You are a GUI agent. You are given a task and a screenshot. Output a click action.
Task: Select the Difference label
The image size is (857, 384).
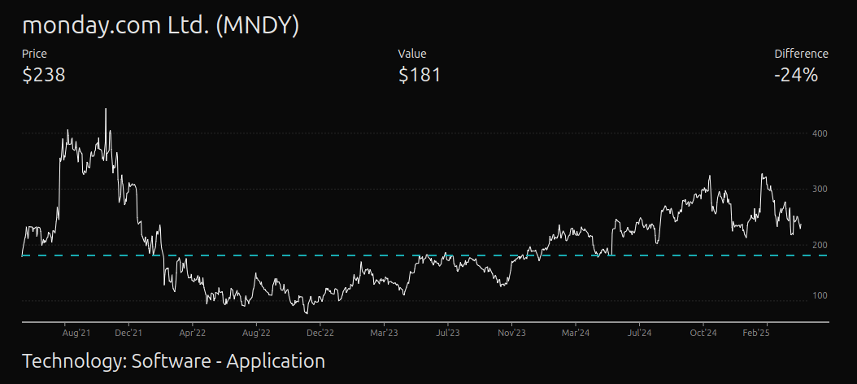tap(801, 54)
